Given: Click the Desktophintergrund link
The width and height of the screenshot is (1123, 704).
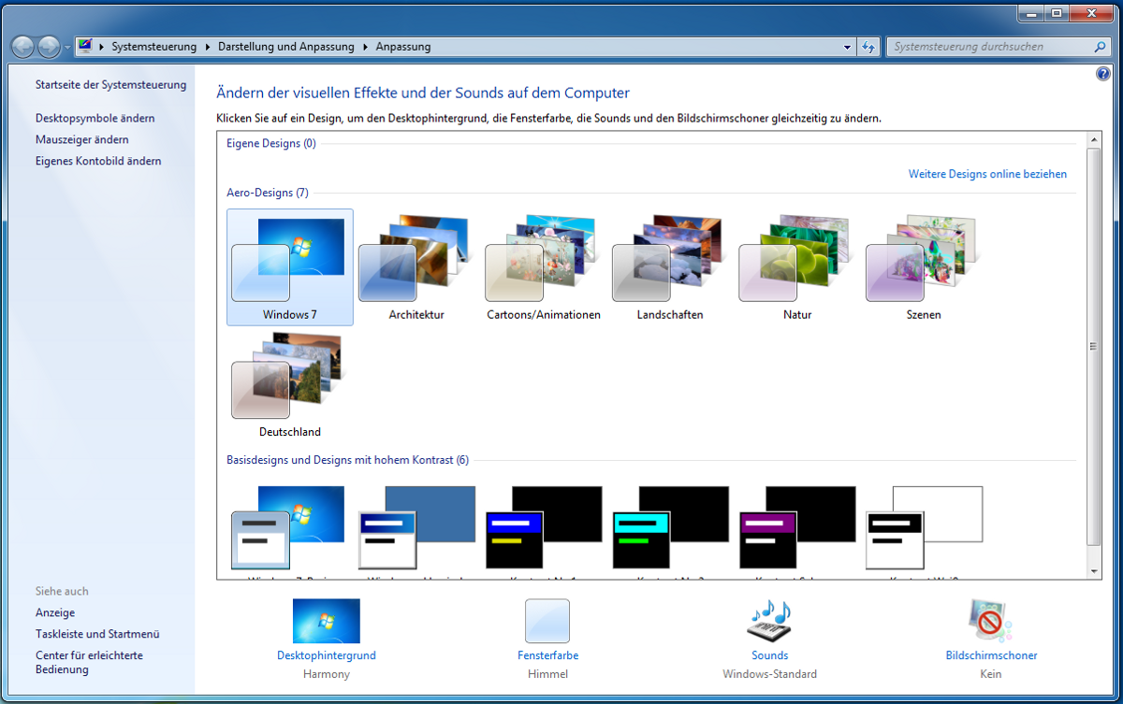Looking at the screenshot, I should (327, 655).
